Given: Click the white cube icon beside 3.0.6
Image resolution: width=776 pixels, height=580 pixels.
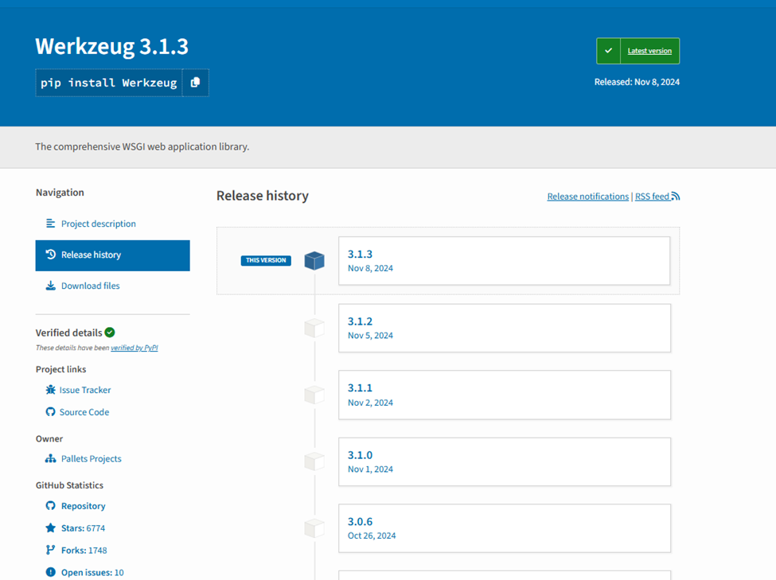Looking at the screenshot, I should pyautogui.click(x=314, y=528).
